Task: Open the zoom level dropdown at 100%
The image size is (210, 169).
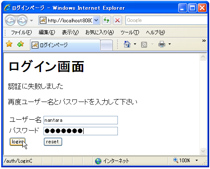Action: (x=197, y=160)
